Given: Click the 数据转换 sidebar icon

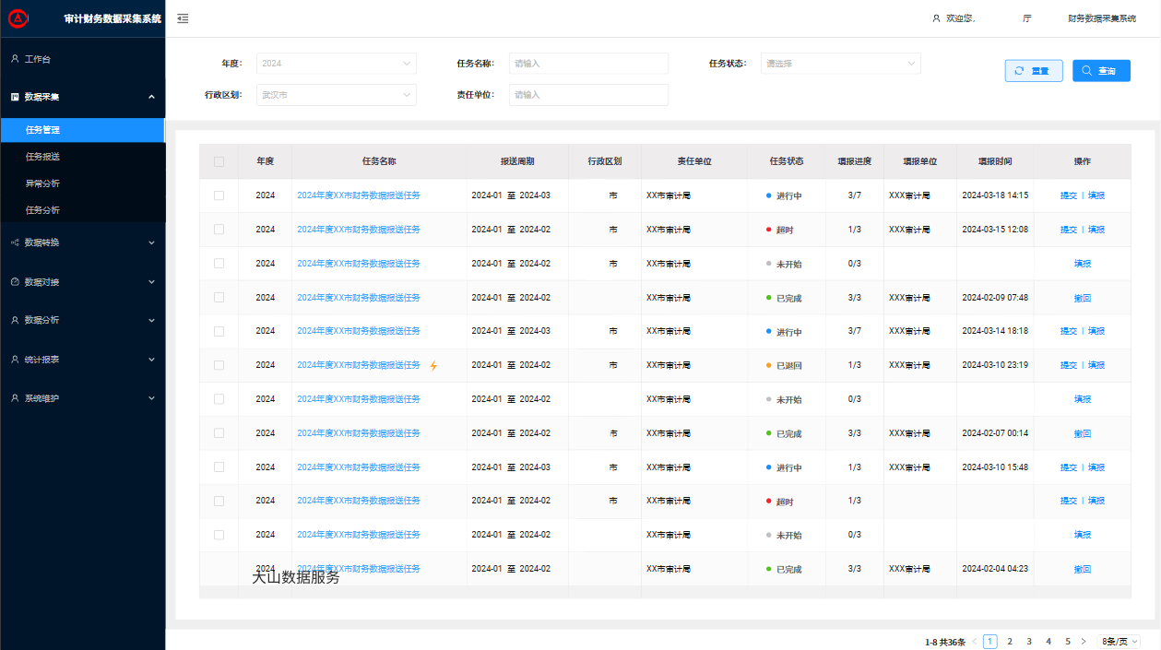Looking at the screenshot, I should 15,242.
